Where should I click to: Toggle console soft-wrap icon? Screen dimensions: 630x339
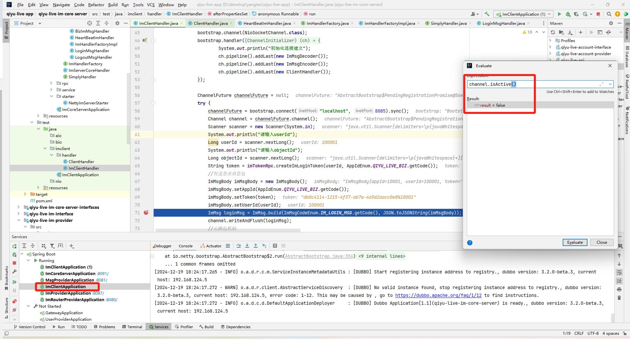point(619,272)
